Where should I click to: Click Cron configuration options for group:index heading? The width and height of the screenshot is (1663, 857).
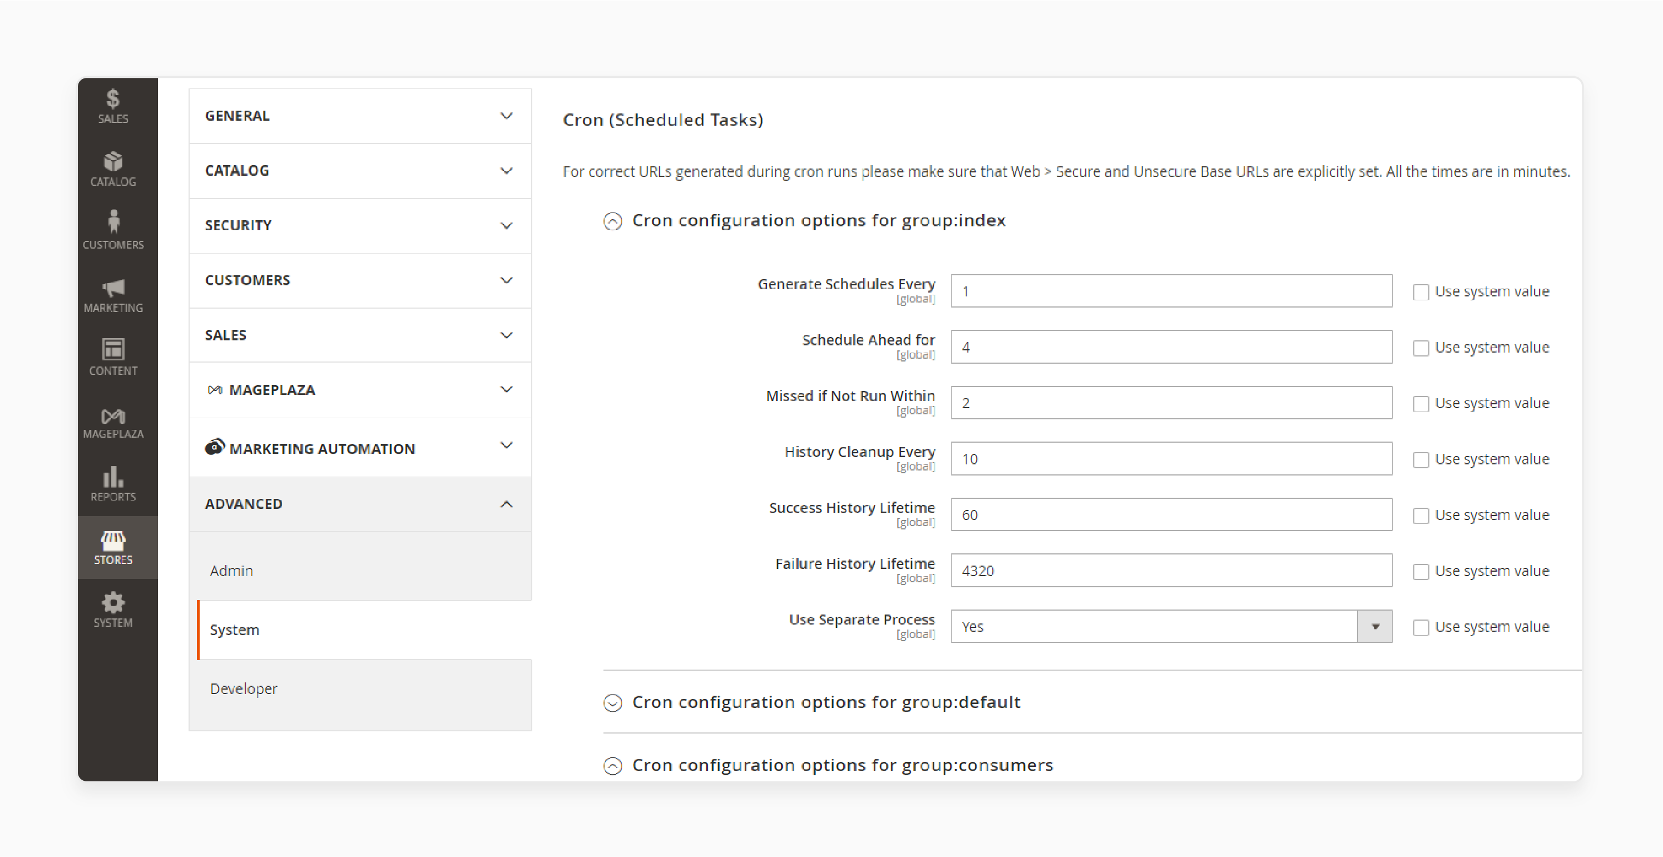click(819, 221)
